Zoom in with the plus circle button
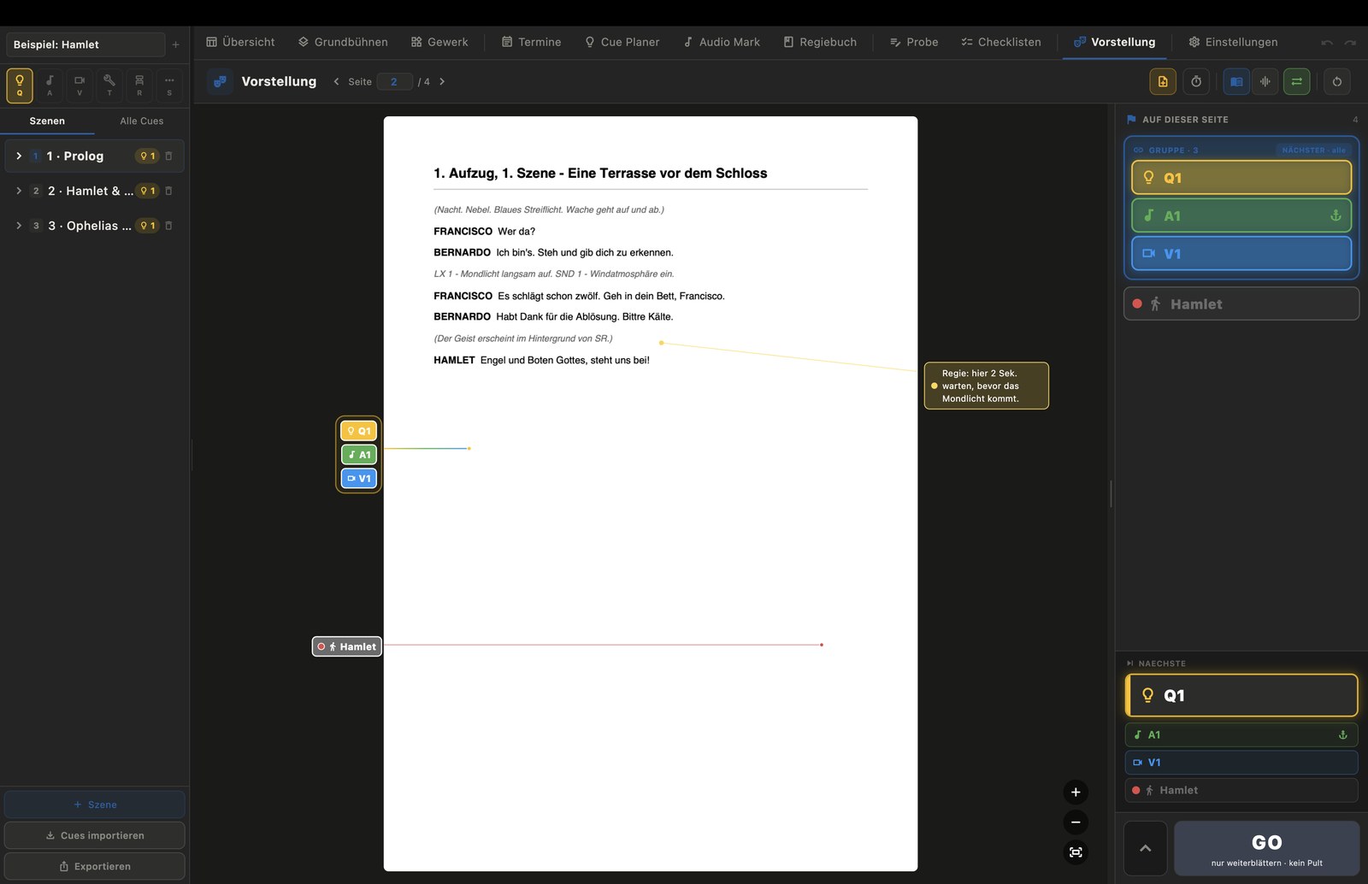 [1076, 792]
